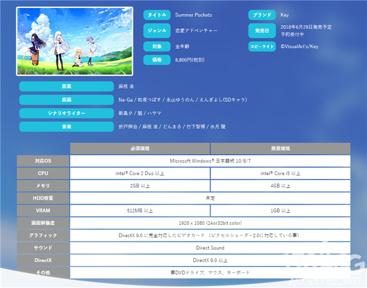Select the Core i5 以上 cell

tap(280, 173)
